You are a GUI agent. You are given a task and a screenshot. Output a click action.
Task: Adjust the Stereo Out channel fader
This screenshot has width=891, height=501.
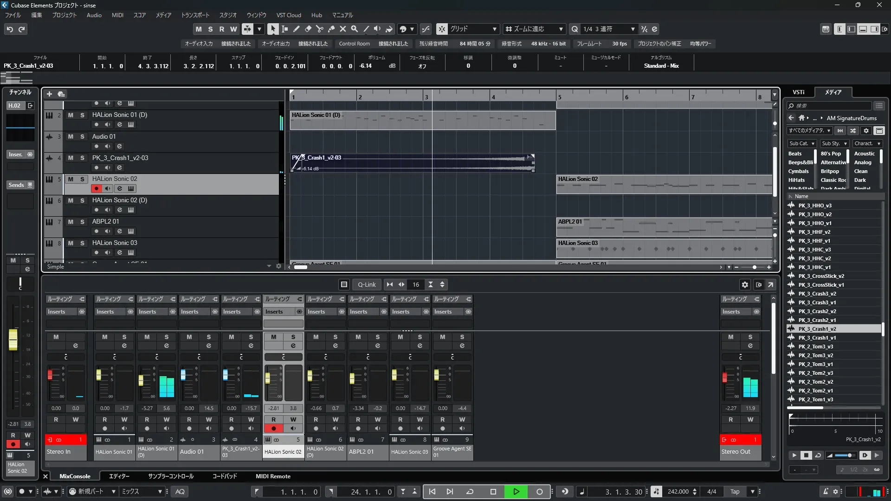(x=725, y=378)
